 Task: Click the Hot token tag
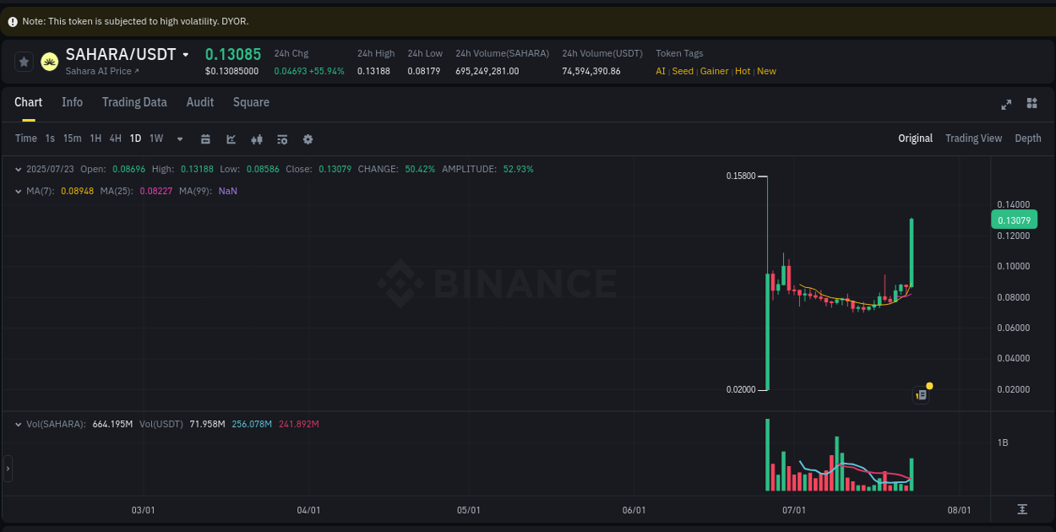click(742, 71)
